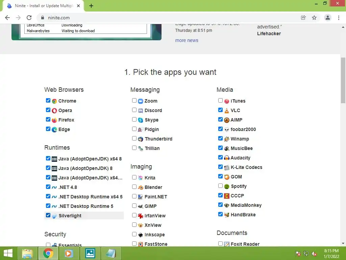The width and height of the screenshot is (346, 260).
Task: Reload the ninite.com page
Action: 29,18
